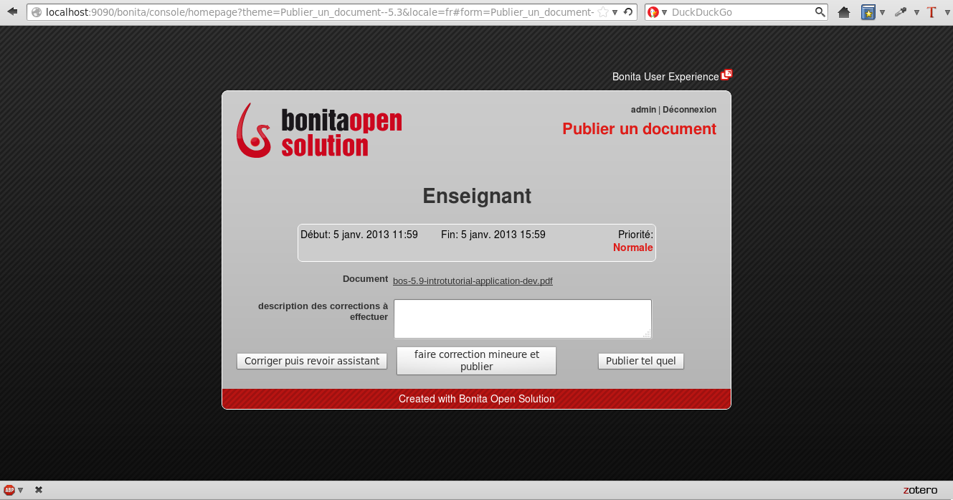Open the URL history dropdown arrow
The image size is (953, 500).
coord(615,12)
